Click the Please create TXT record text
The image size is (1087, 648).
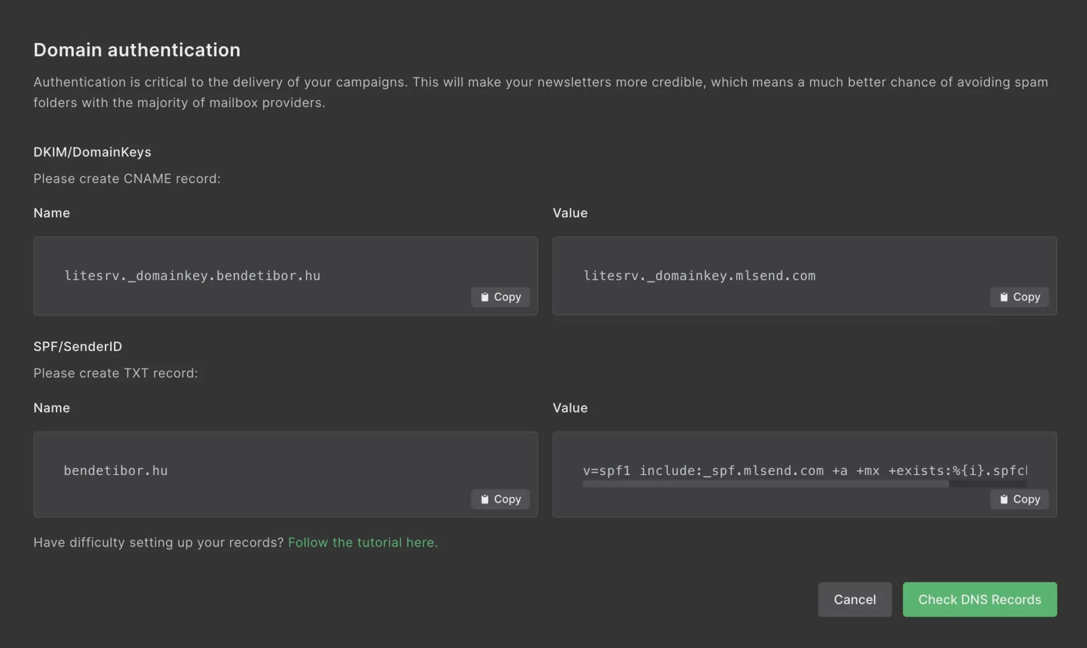[x=116, y=373]
